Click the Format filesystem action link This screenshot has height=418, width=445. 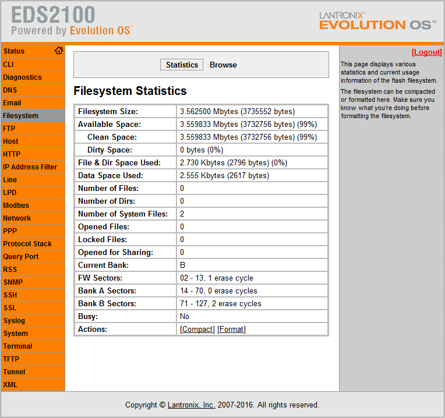pos(231,330)
